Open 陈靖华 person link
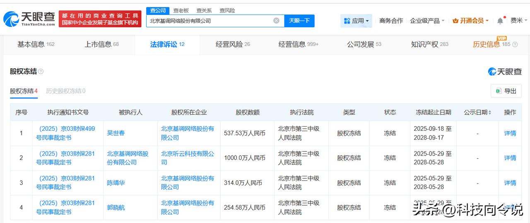The image size is (530, 223). pyautogui.click(x=116, y=183)
